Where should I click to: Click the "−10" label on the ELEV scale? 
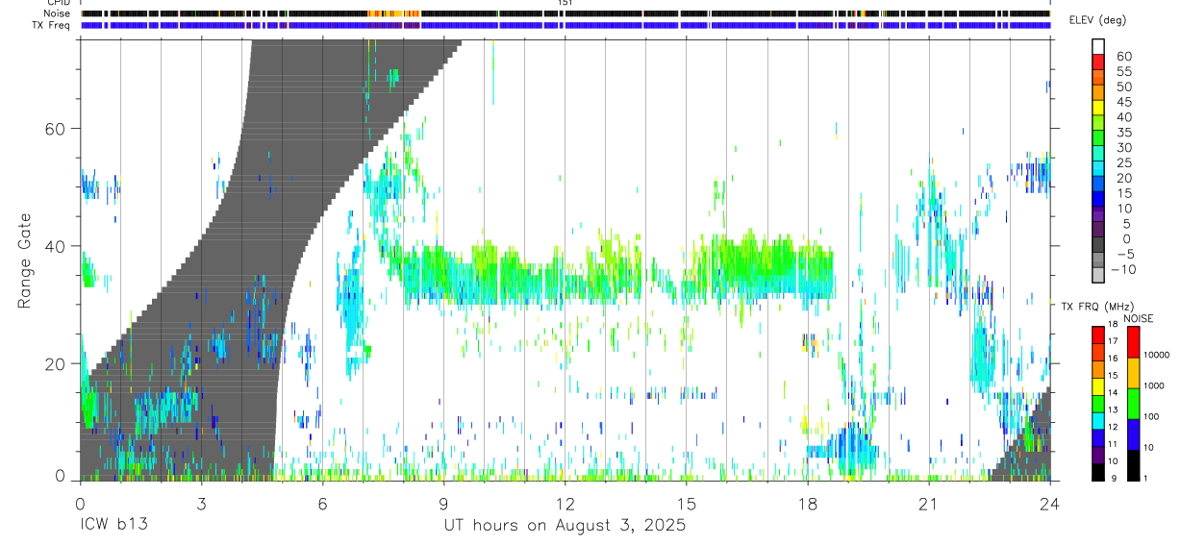click(1124, 270)
